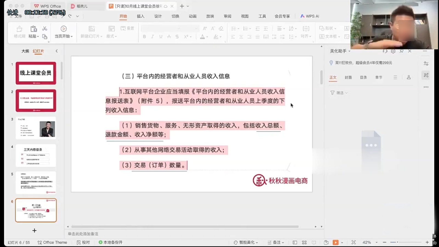Expand the 智能美化 dropdown
This screenshot has width=439, height=247.
click(x=246, y=242)
